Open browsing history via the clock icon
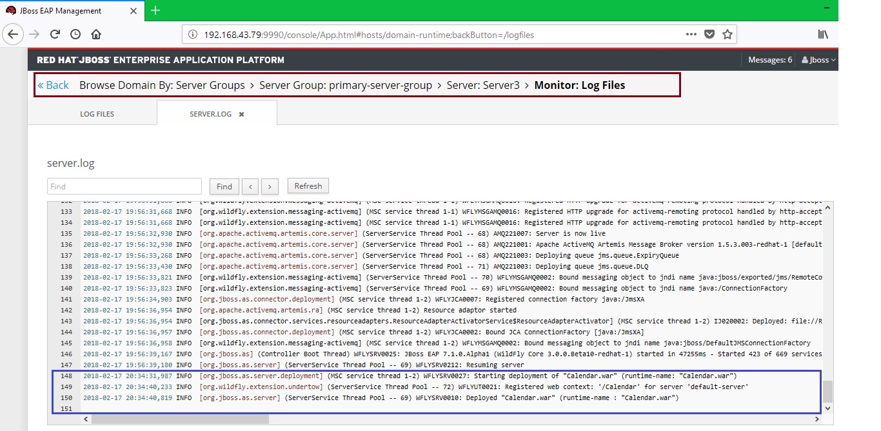The image size is (881, 431). [x=76, y=35]
